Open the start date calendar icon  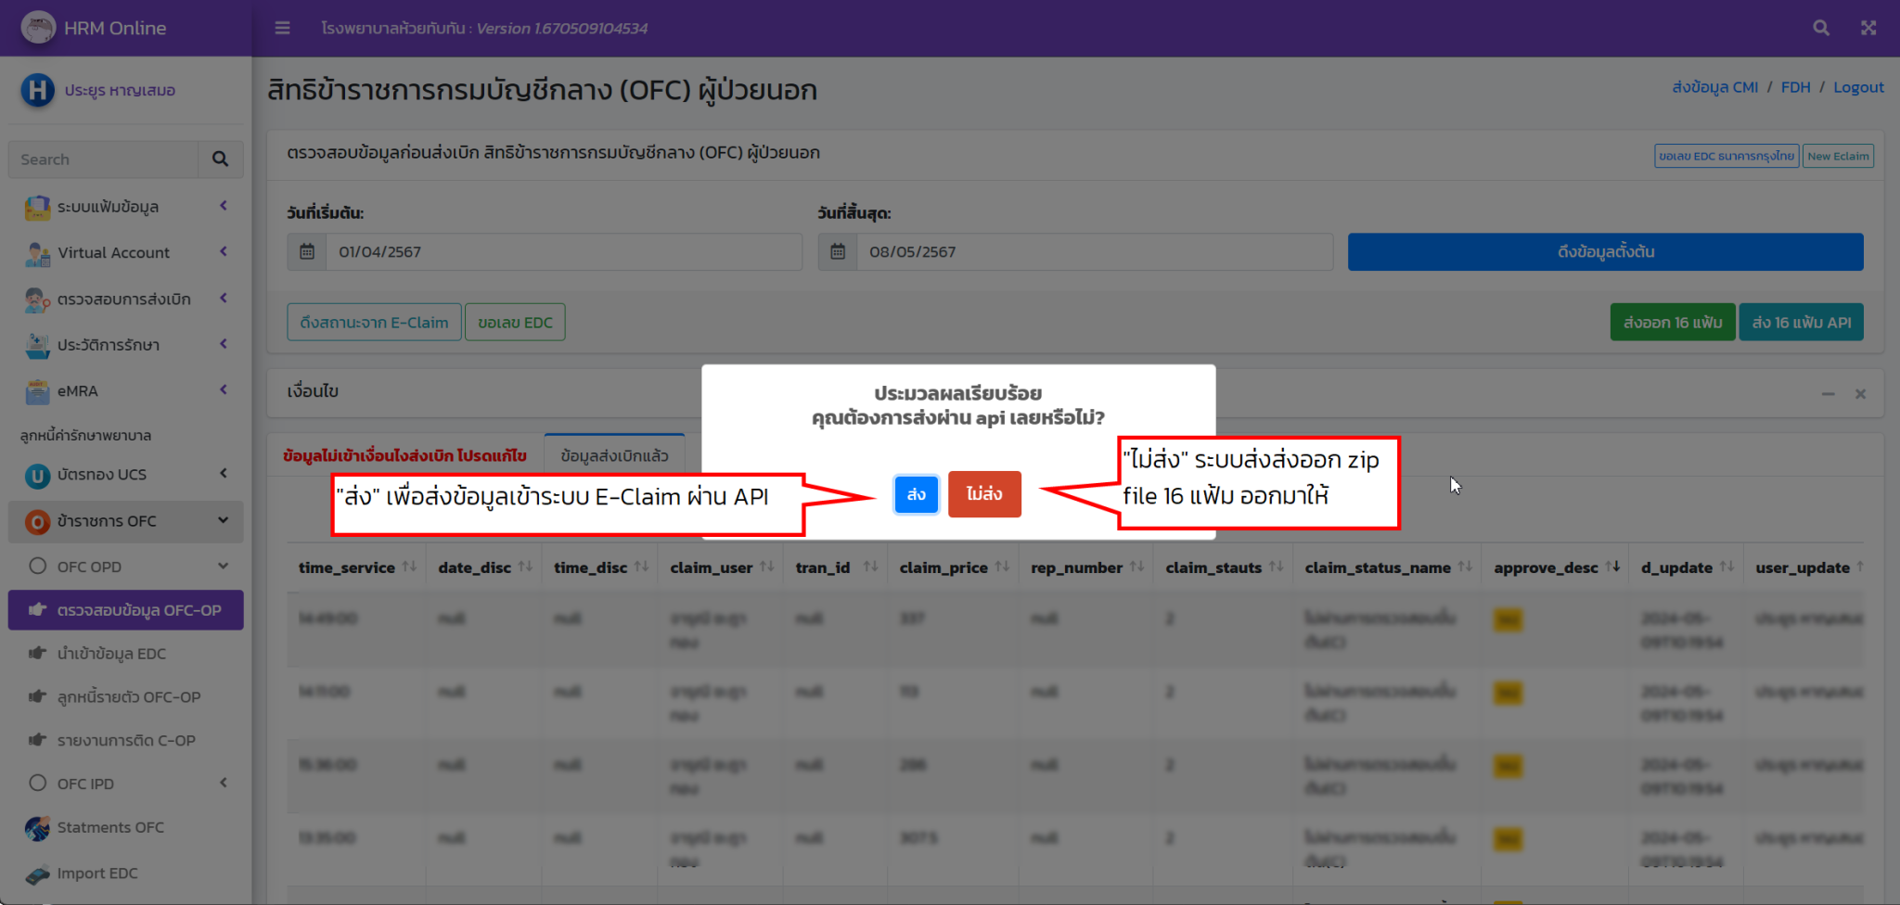point(307,252)
